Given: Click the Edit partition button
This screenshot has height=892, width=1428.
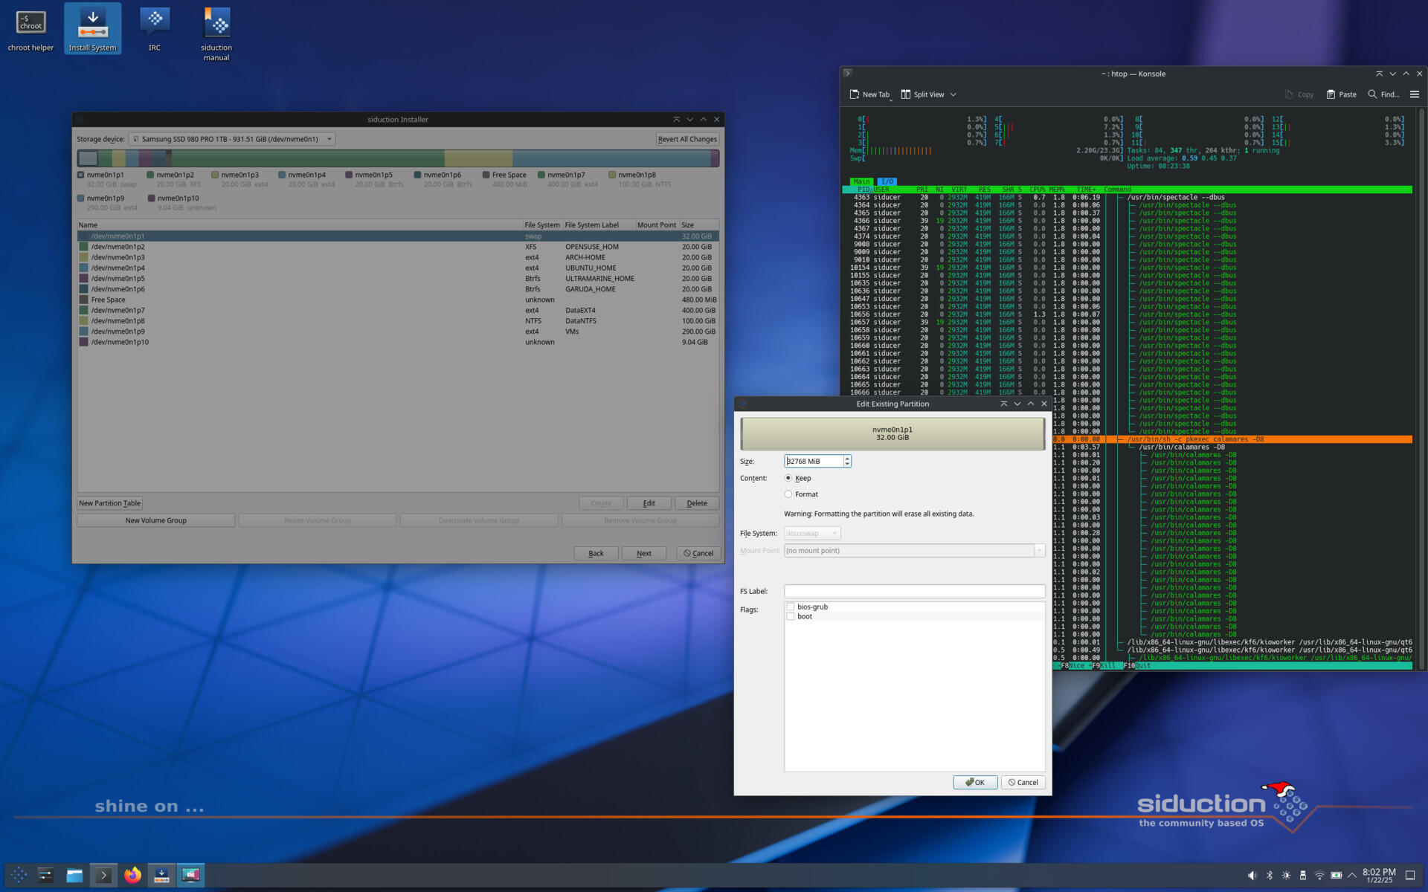Looking at the screenshot, I should (649, 503).
